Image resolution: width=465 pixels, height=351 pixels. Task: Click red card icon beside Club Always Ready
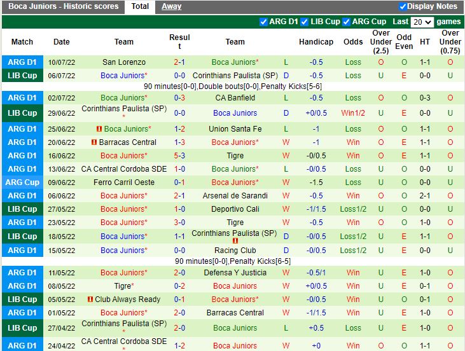point(90,299)
